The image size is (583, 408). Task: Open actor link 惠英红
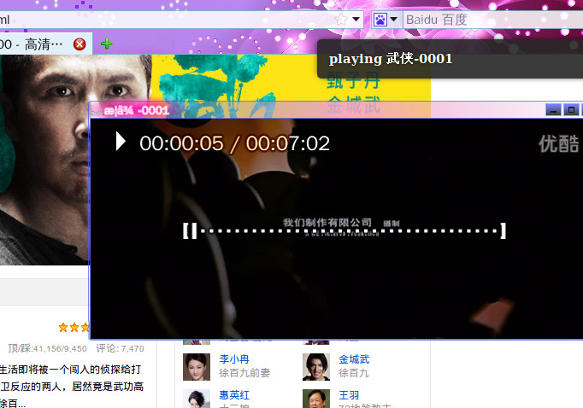pos(234,395)
